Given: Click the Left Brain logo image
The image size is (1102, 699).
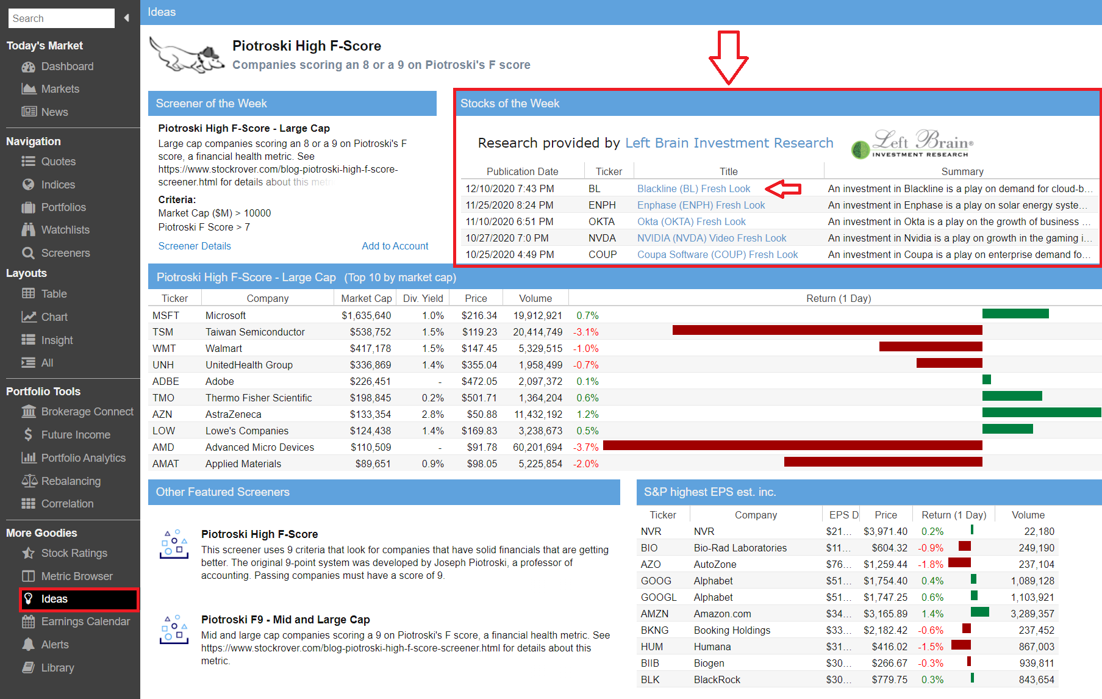Looking at the screenshot, I should (x=912, y=143).
